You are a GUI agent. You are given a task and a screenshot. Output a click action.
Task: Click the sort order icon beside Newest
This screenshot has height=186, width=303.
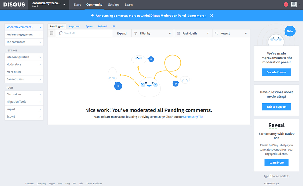pyautogui.click(x=216, y=33)
